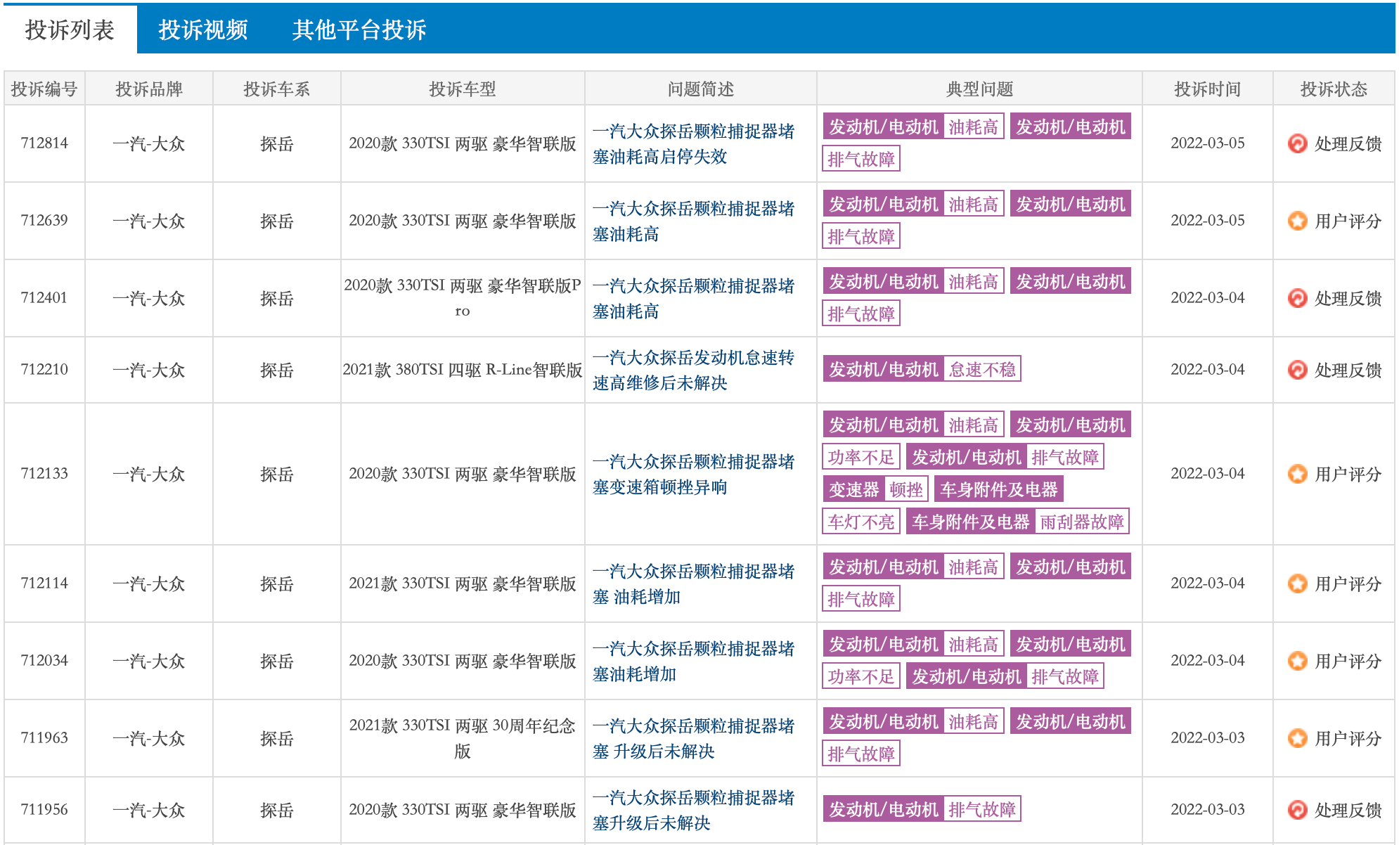Screen dimensions: 1399x845
Task: Click the 处理反馈 status icon for complaint 712210
Action: click(1297, 370)
